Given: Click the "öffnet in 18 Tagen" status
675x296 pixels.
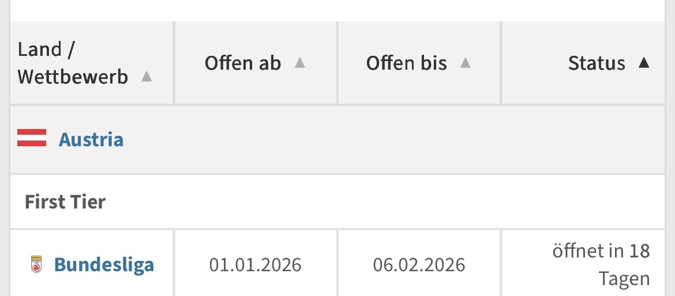Looking at the screenshot, I should coord(600,265).
